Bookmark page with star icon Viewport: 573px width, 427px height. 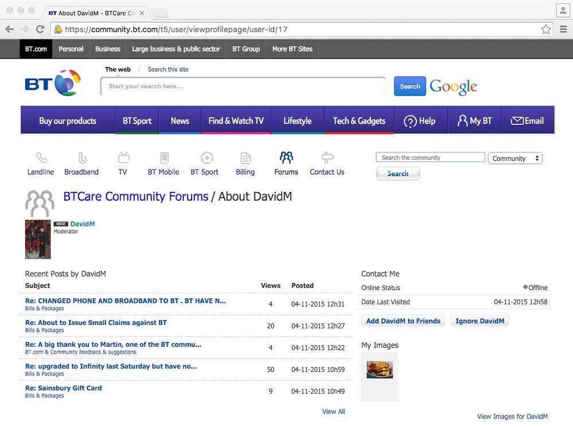[x=545, y=29]
